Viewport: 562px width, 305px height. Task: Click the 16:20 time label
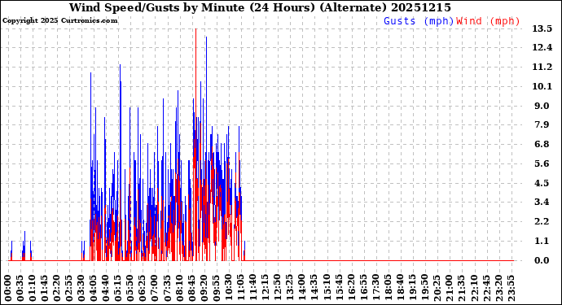pyautogui.click(x=351, y=289)
